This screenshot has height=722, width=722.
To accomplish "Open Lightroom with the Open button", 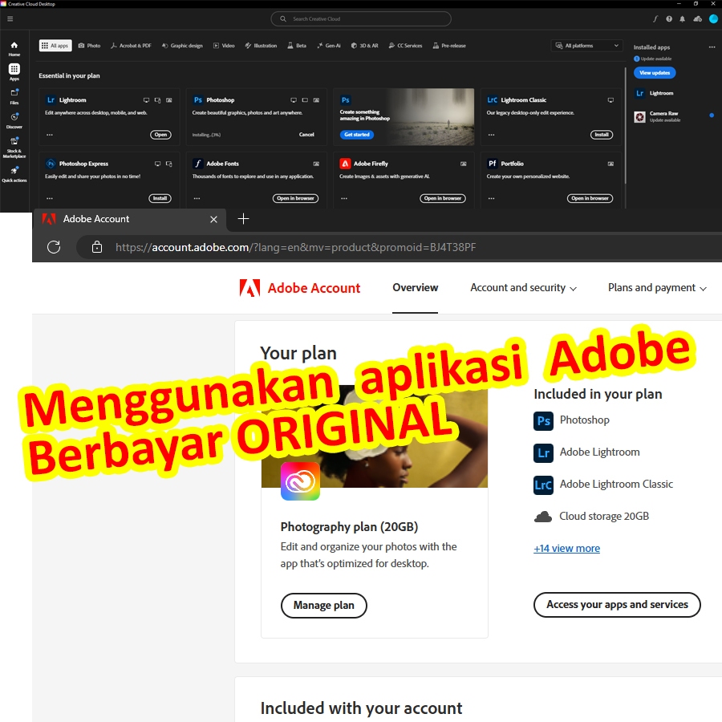I will coord(160,135).
